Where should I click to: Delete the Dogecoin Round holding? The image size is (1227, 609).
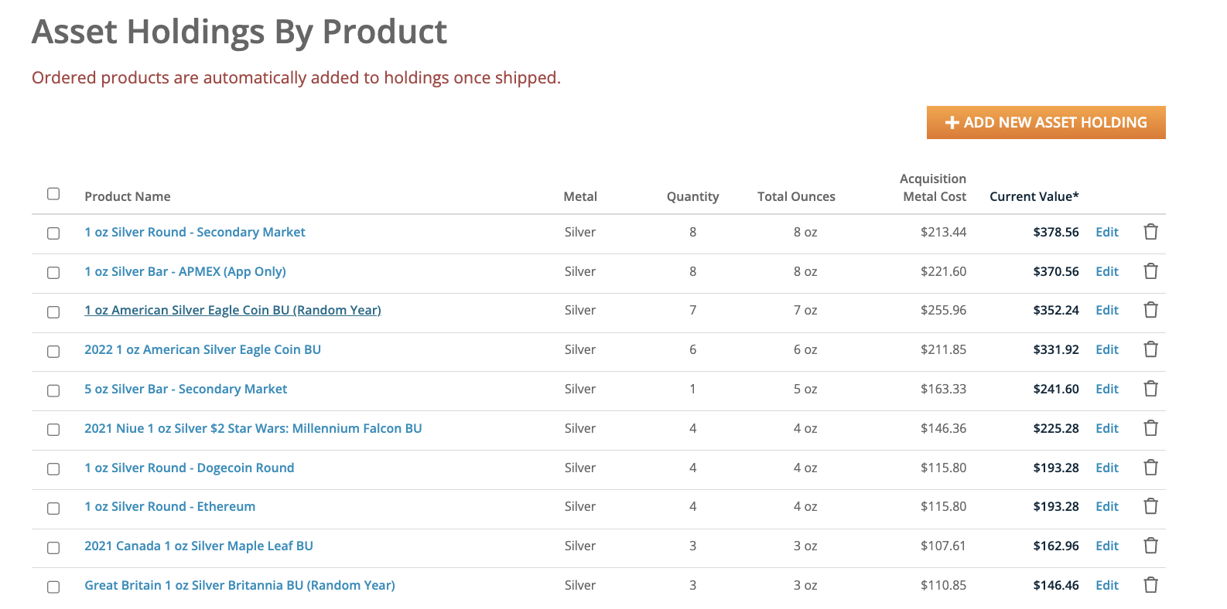[x=1150, y=468]
